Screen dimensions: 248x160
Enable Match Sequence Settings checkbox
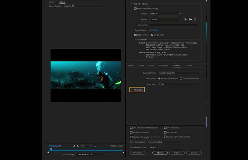pos(135,9)
